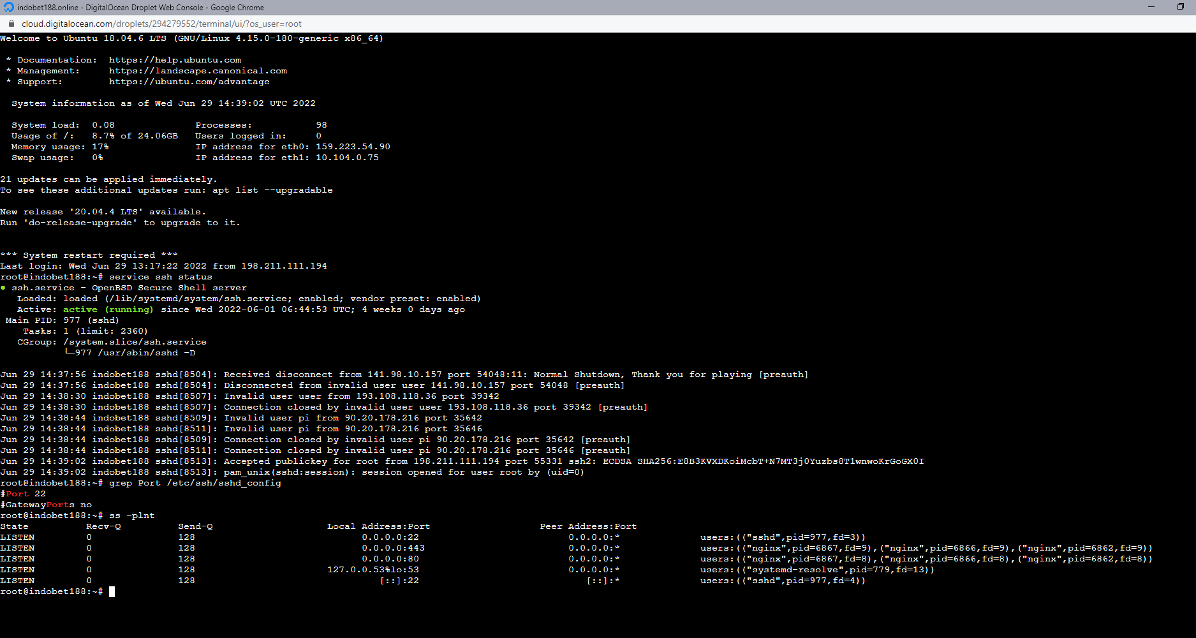
Task: Click last login IP 198.211.111.194
Action: pos(284,266)
